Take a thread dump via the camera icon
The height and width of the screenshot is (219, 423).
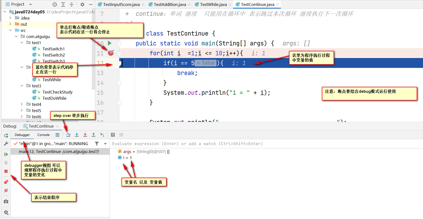[6, 202]
